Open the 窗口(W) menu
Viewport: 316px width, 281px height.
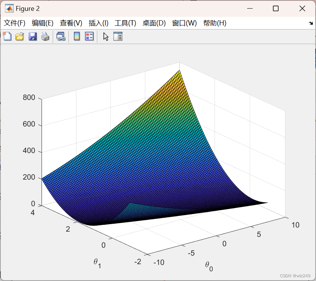pos(185,23)
